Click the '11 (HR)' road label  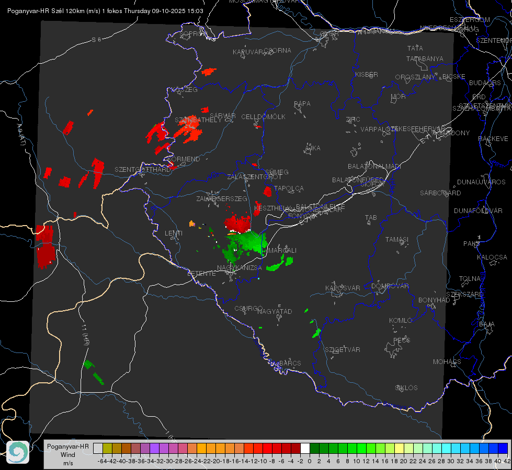[86, 335]
